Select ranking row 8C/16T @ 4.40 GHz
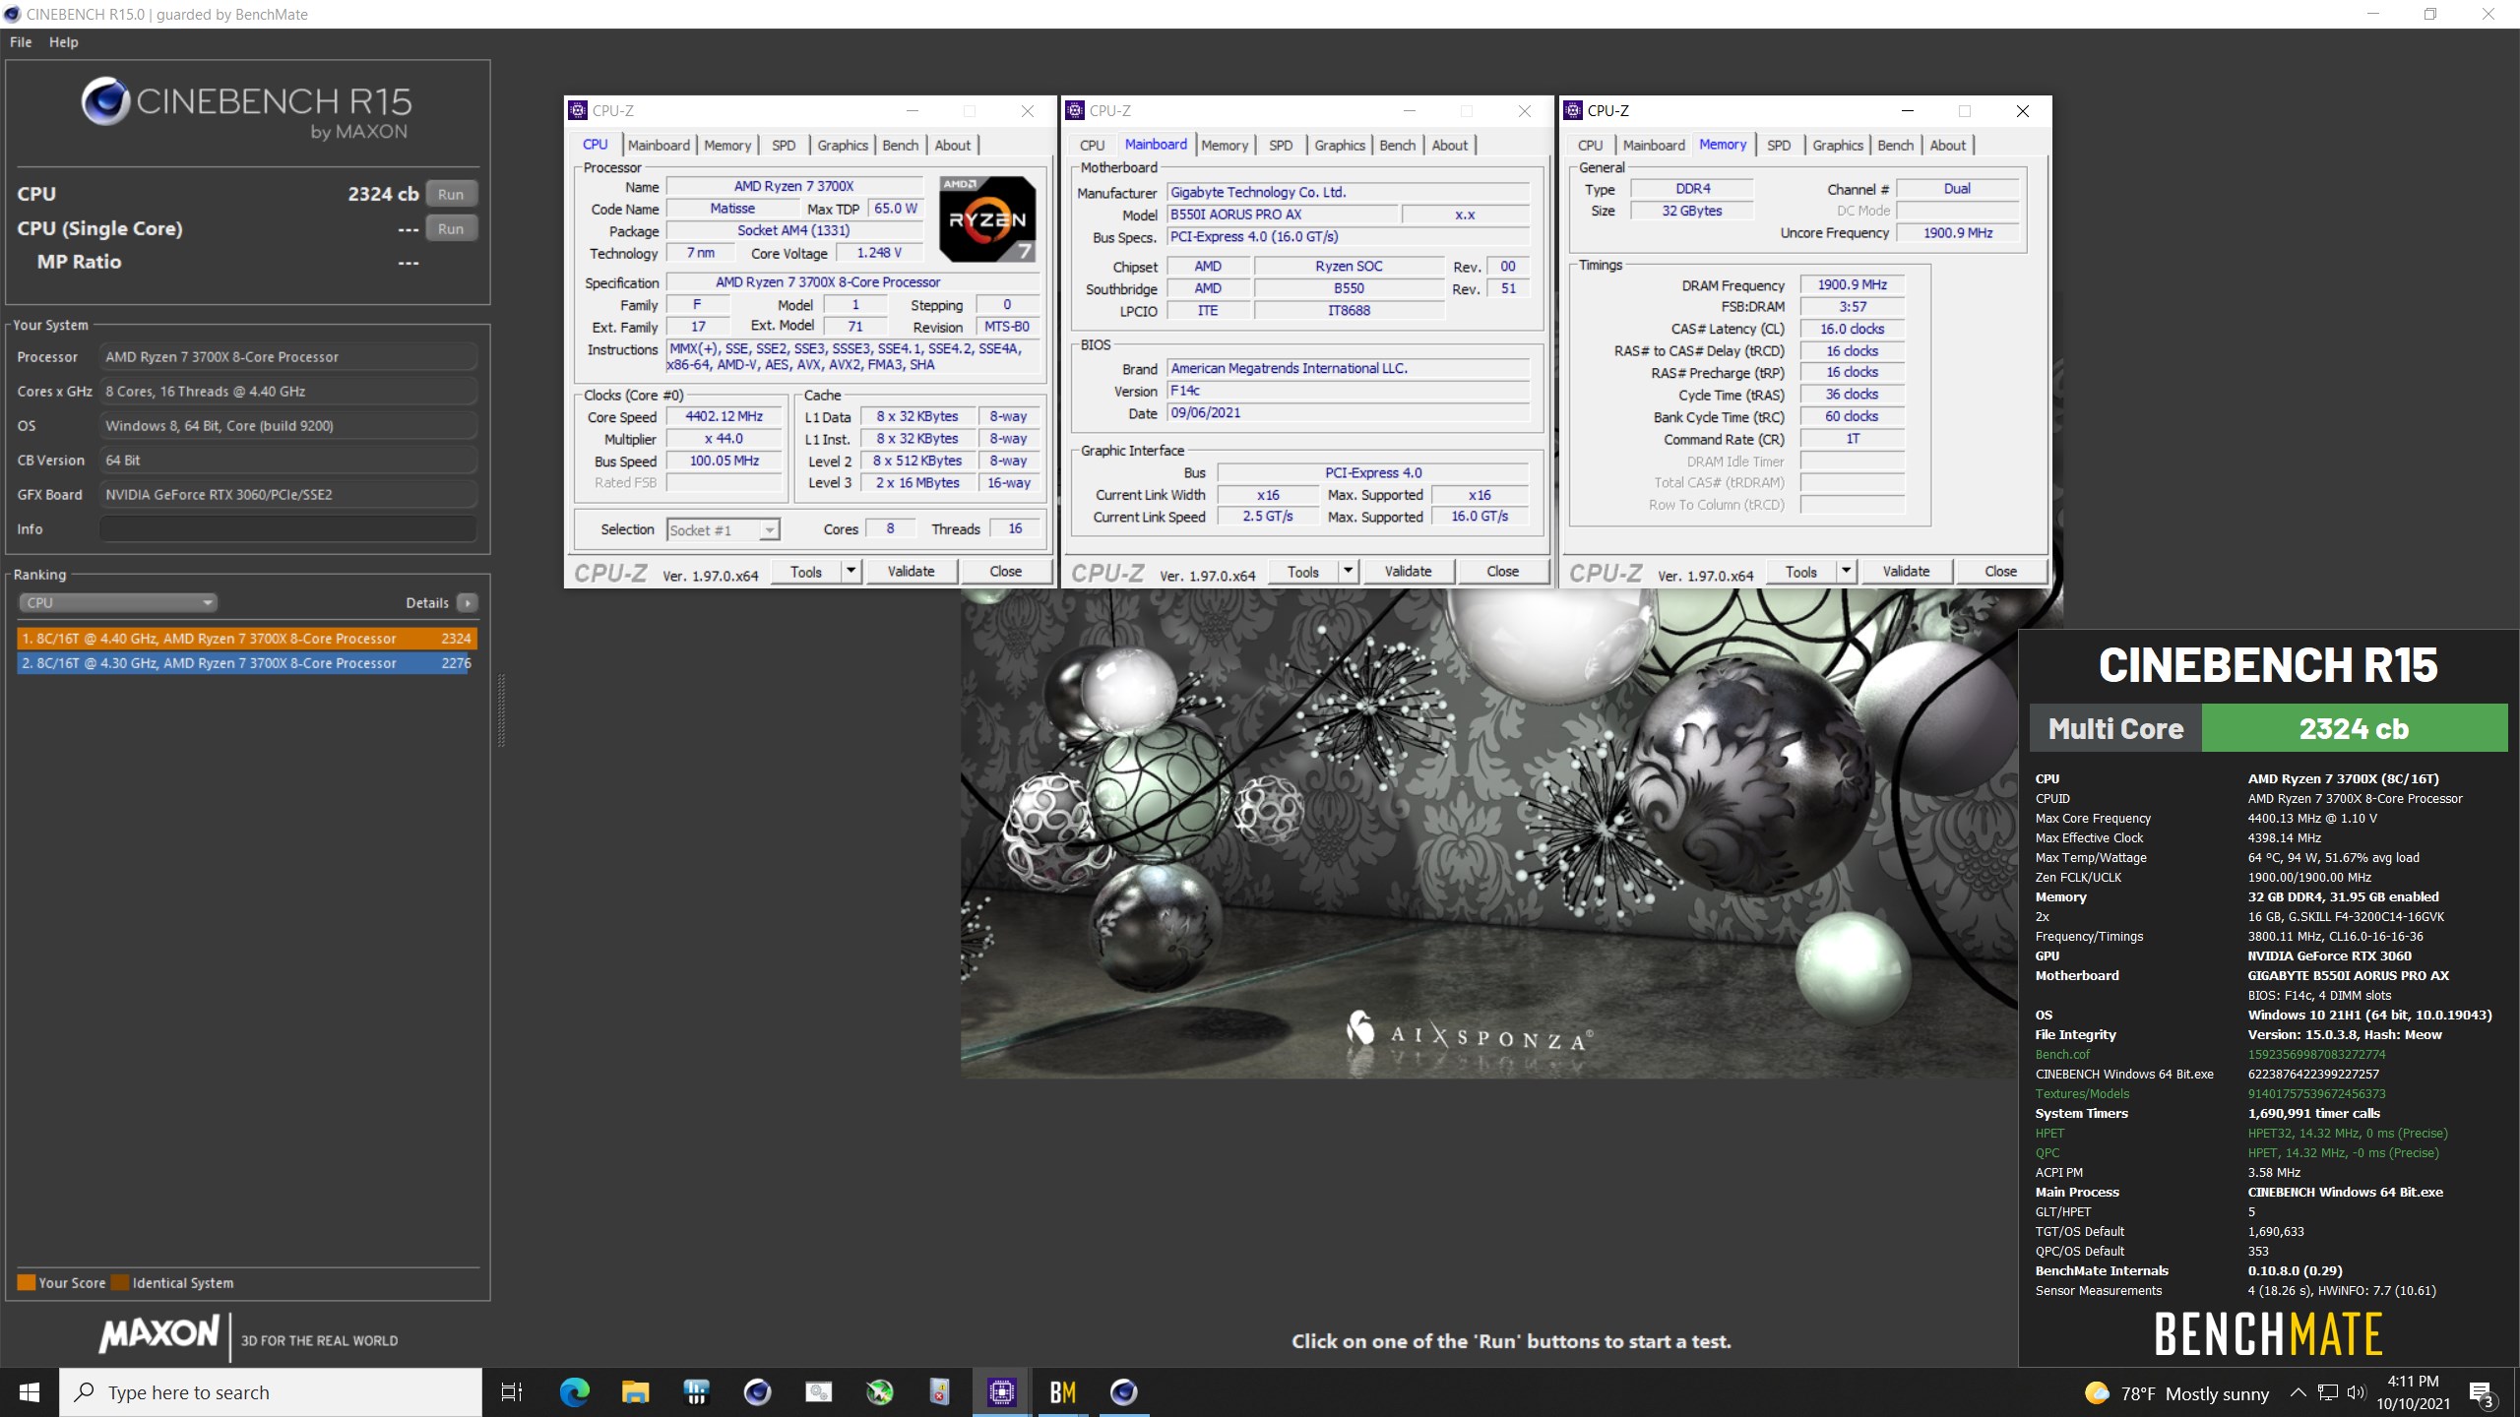2520x1417 pixels. 247,639
